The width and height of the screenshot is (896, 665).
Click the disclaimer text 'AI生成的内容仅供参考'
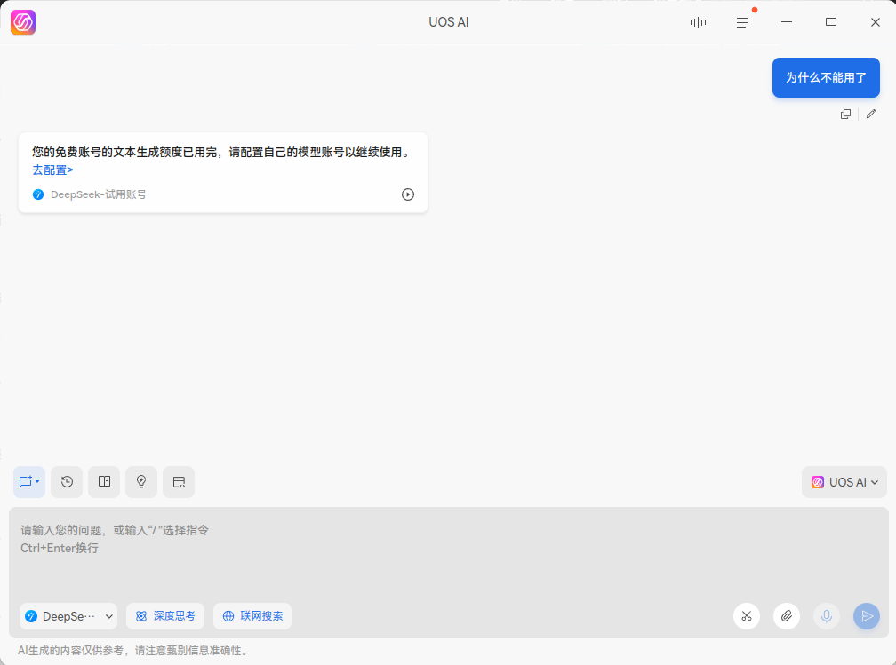(70, 651)
